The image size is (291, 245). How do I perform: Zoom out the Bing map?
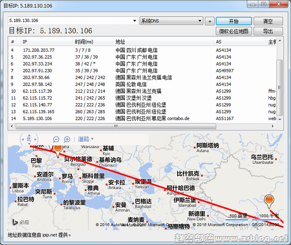coord(56,139)
